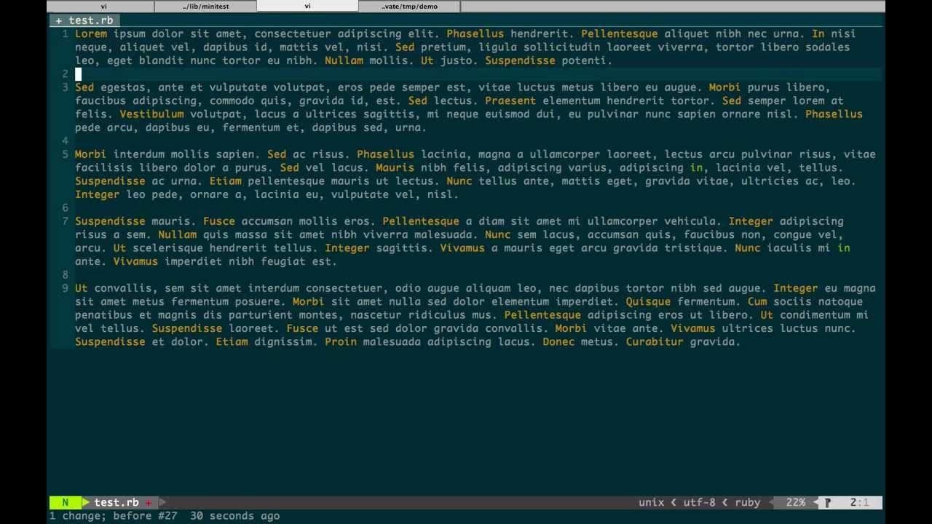Click the 'utf-8' encoding indicator

(699, 502)
